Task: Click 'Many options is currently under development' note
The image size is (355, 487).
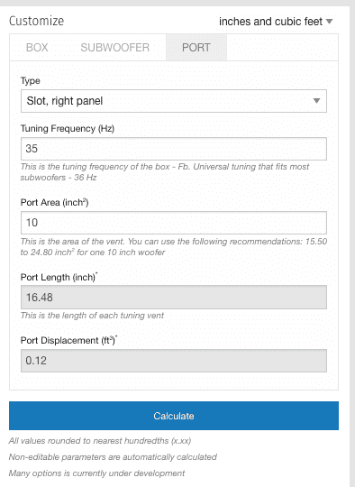Action: pos(96,473)
